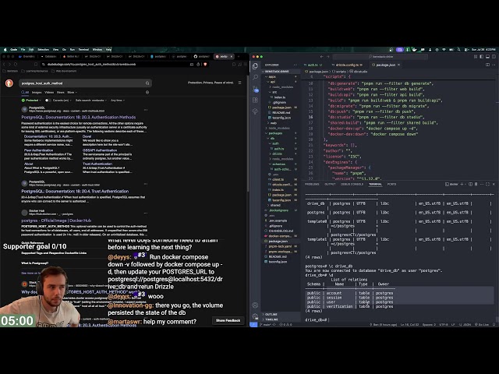Click the Brave shields icon in address bar

point(205,64)
